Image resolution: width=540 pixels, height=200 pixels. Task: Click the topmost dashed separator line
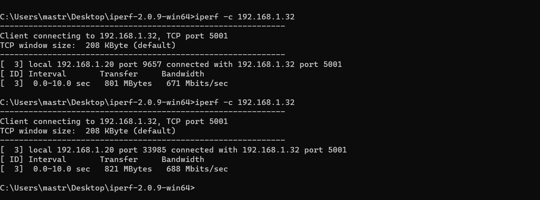142,26
